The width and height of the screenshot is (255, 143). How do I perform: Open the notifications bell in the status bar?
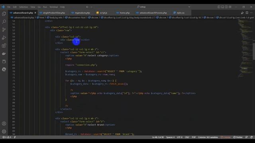click(251, 137)
